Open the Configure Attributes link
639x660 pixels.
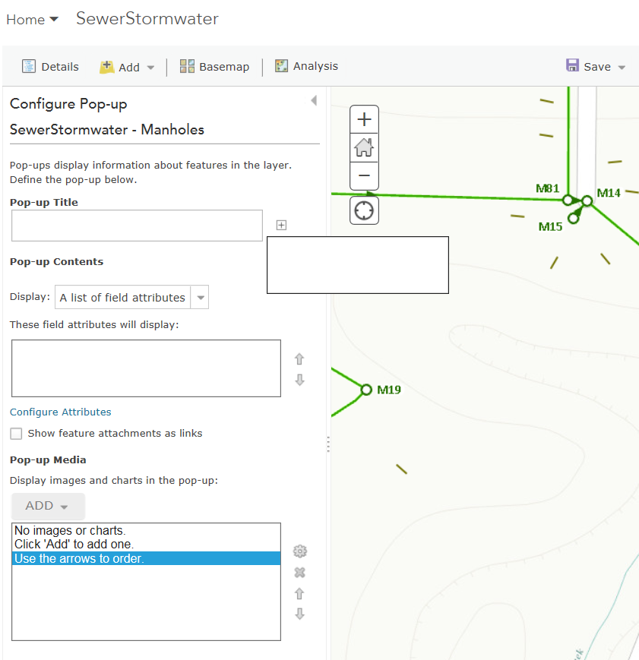(61, 412)
